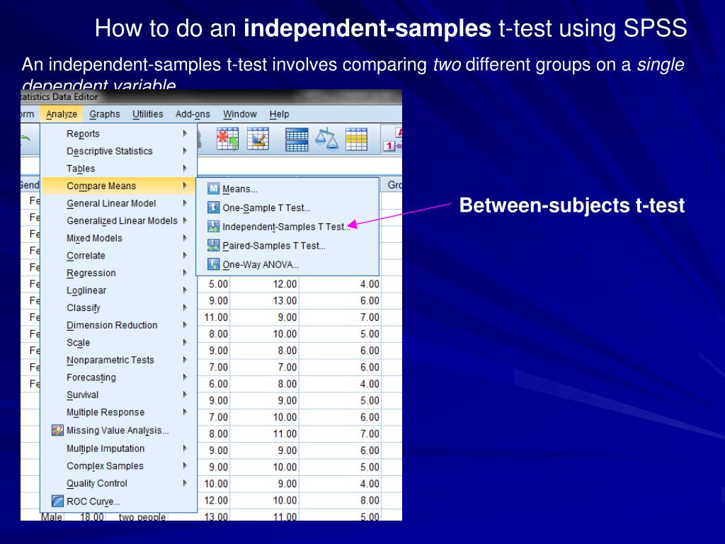Click the Select Cases toolbar icon

(x=356, y=140)
